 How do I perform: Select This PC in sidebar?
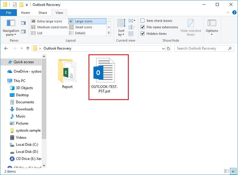point(16,81)
